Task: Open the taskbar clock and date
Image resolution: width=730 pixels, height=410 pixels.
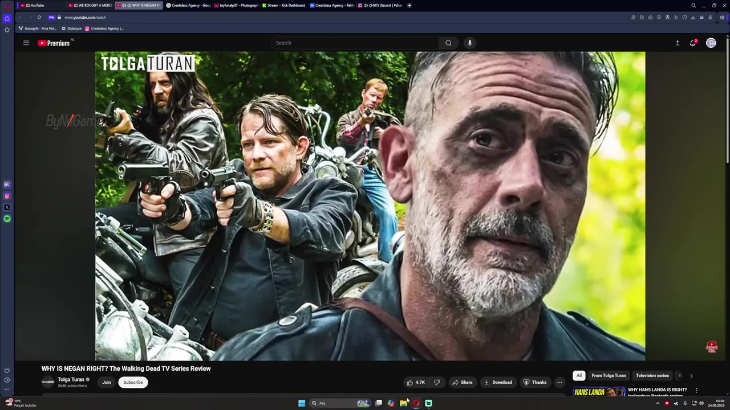Action: pos(716,403)
